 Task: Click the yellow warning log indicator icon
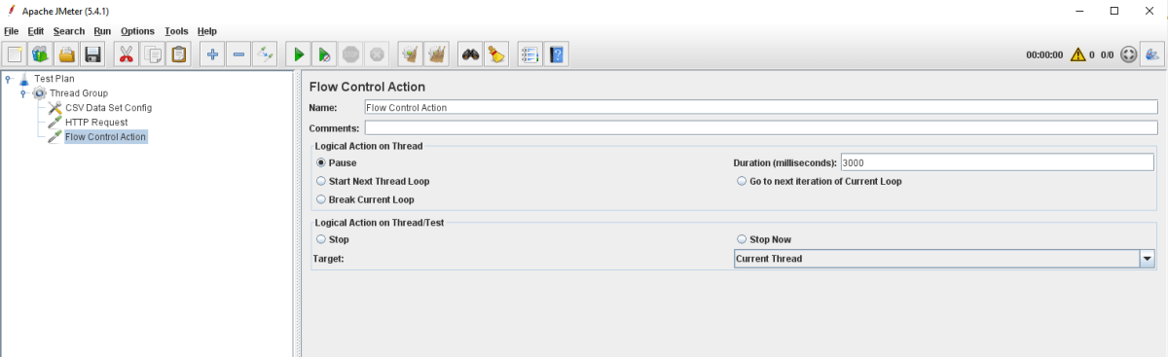click(x=1077, y=55)
